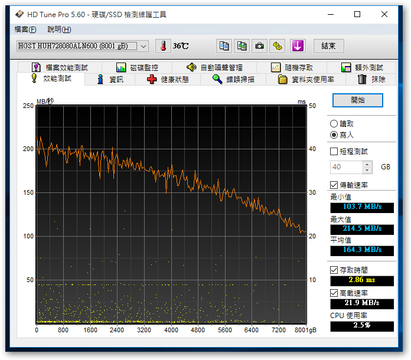Click the temperature thermometer icon

point(162,46)
